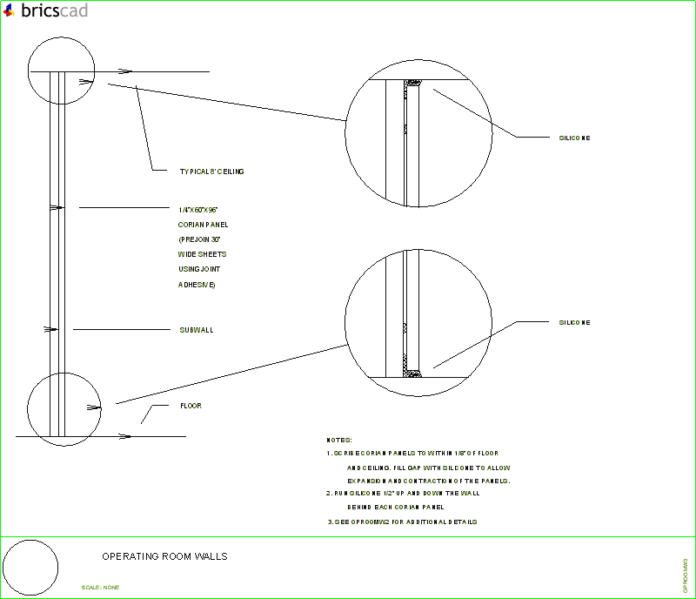Select note 2 'RUN SILICONE 1/2"' line
The height and width of the screenshot is (599, 696).
(403, 494)
